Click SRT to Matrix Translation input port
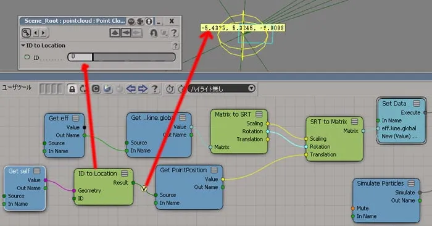The width and height of the screenshot is (432, 226). click(x=306, y=154)
